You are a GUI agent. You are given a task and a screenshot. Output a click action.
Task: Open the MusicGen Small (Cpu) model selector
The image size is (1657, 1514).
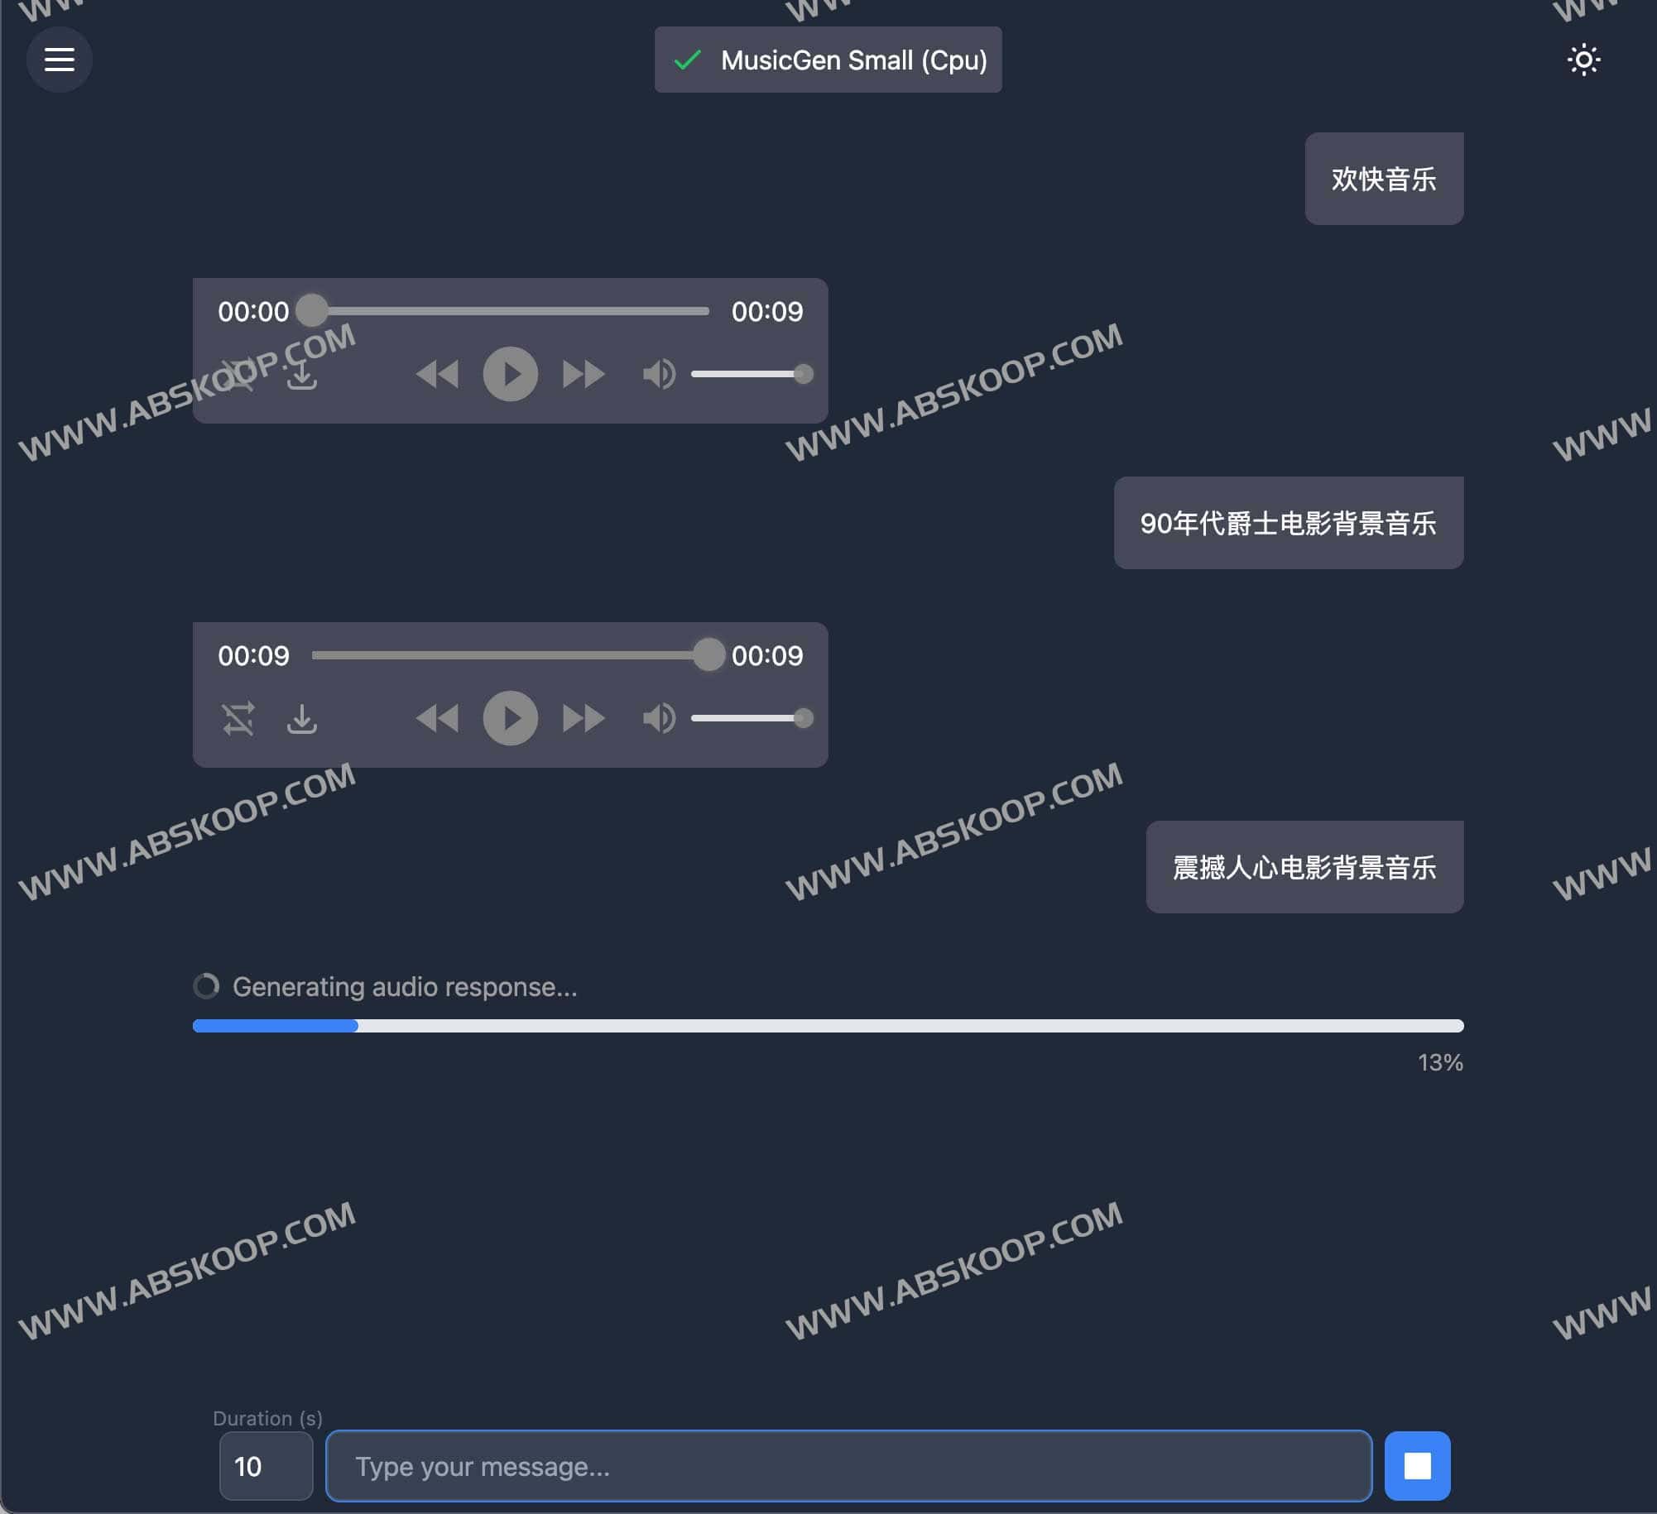[x=828, y=60]
